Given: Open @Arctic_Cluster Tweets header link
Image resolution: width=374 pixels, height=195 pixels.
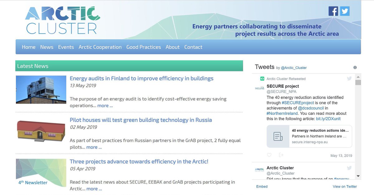Looking at the screenshot, I should [x=294, y=68].
